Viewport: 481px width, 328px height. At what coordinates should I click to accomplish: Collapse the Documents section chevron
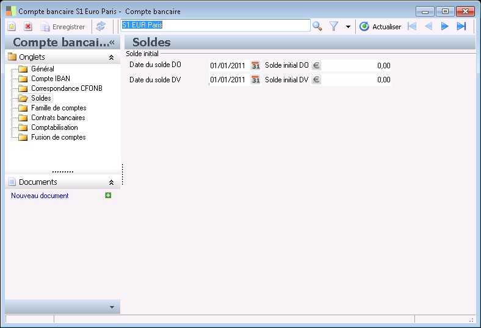click(x=111, y=182)
